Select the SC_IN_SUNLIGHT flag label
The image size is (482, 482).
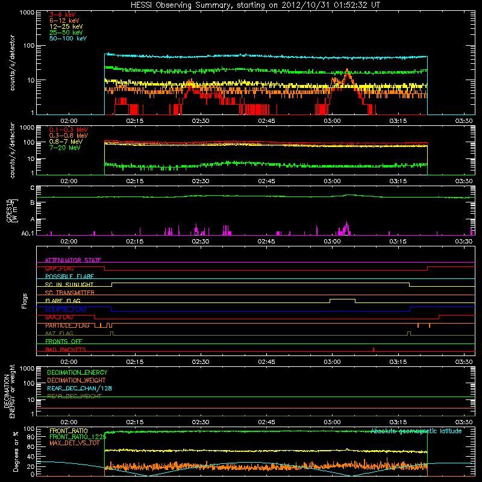(69, 284)
